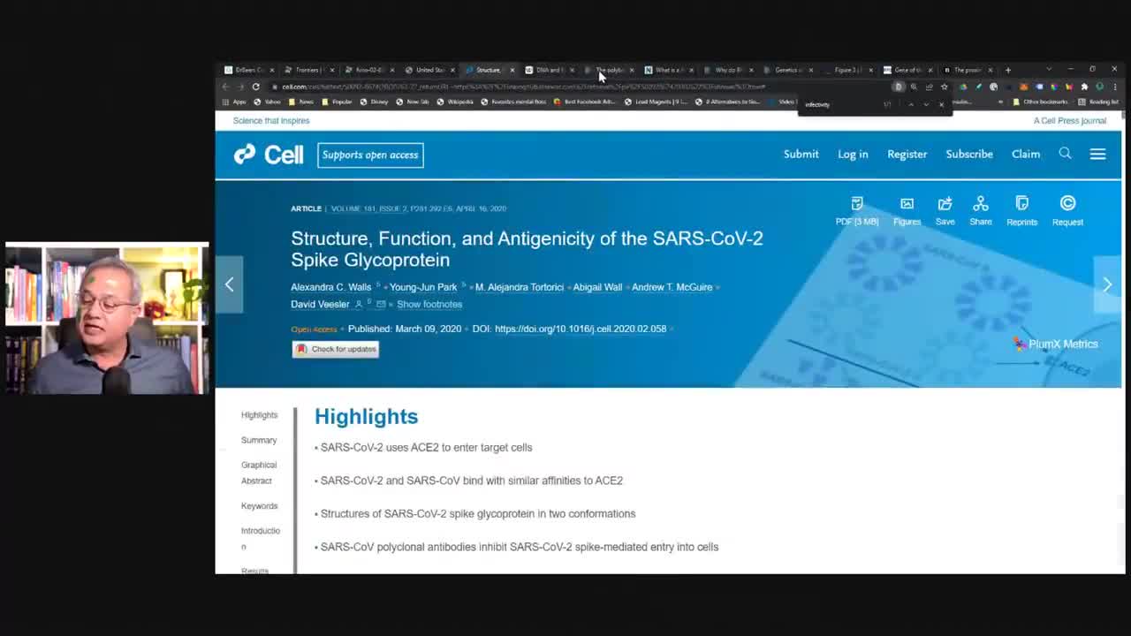Image resolution: width=1131 pixels, height=636 pixels.
Task: Open the Disney bookmark
Action: coord(375,102)
